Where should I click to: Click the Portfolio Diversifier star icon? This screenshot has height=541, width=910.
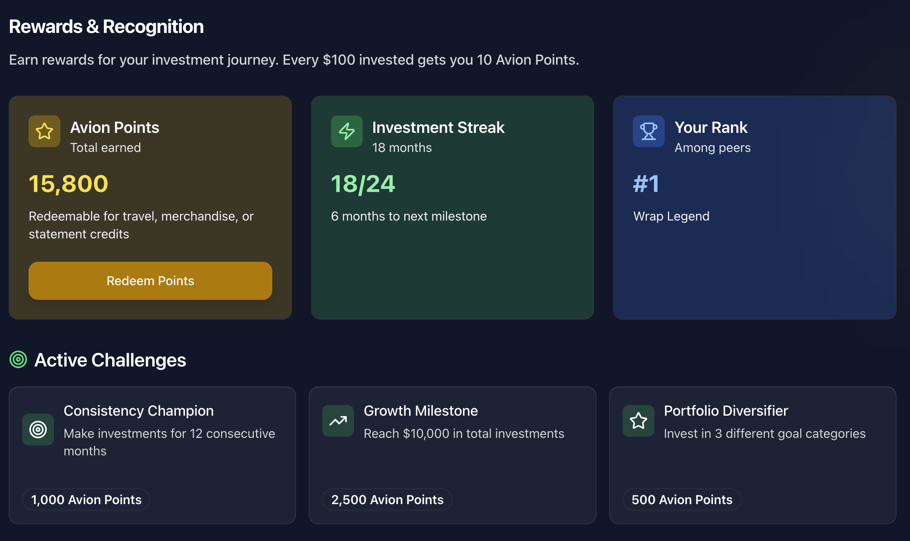coord(638,421)
